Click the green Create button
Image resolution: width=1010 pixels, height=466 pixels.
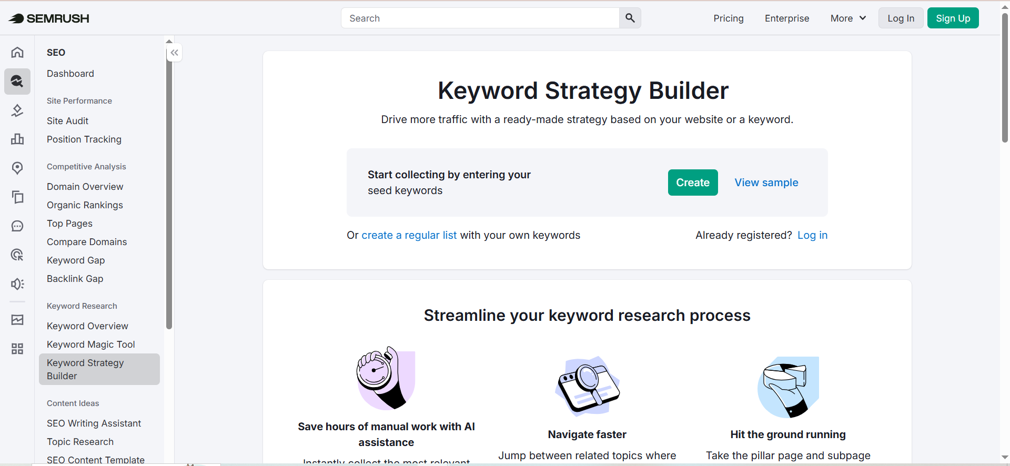coord(693,183)
